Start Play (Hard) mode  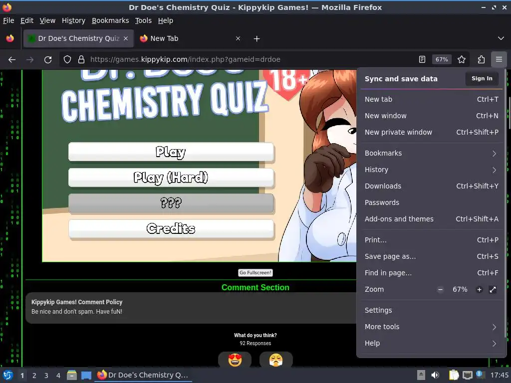point(171,178)
